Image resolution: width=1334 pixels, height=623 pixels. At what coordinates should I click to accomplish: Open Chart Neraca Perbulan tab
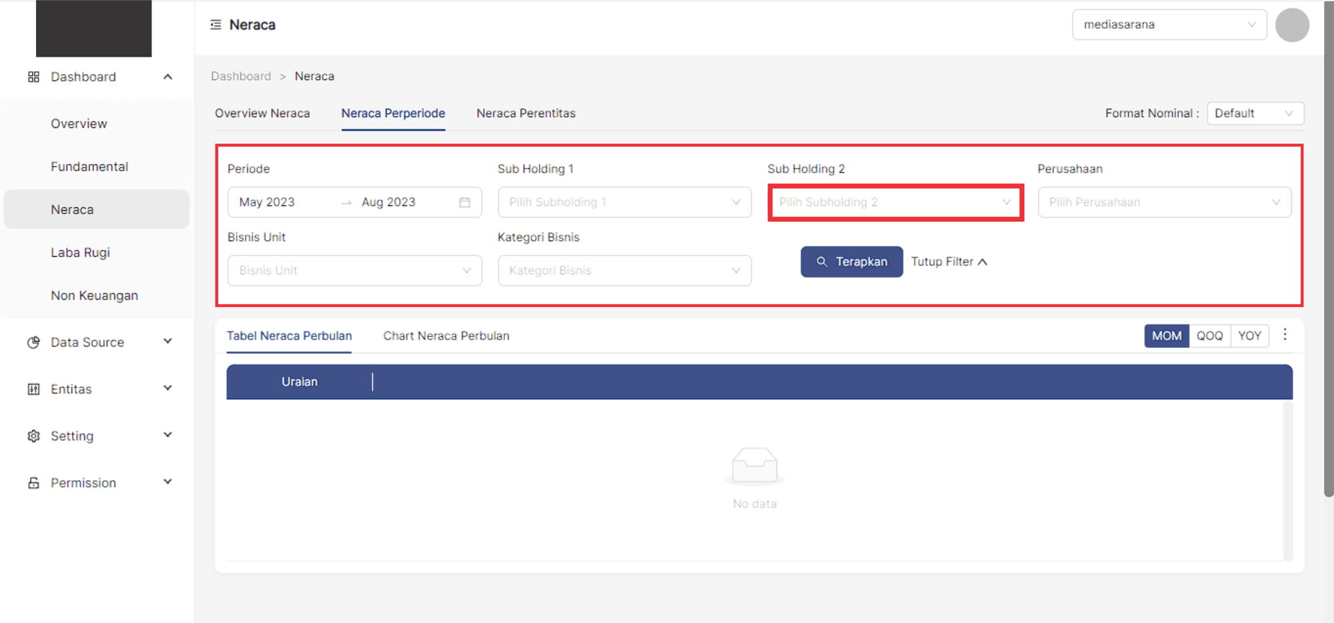click(446, 336)
